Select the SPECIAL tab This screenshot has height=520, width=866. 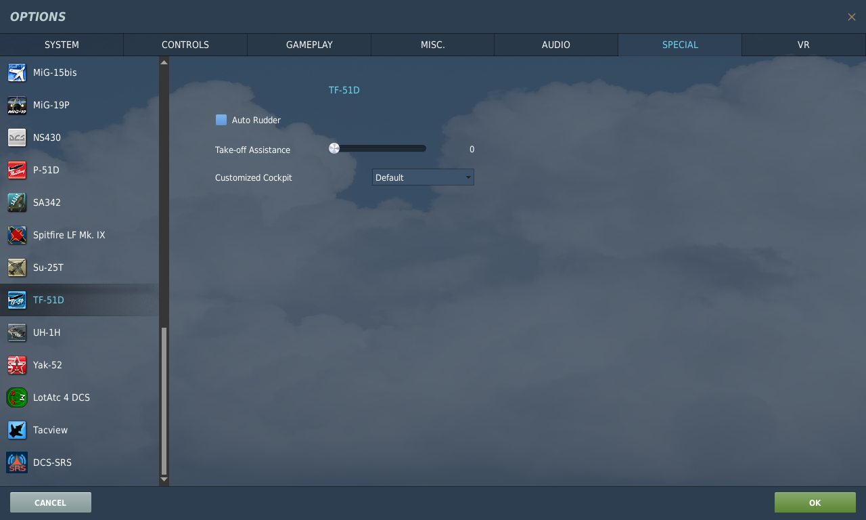[x=680, y=45]
